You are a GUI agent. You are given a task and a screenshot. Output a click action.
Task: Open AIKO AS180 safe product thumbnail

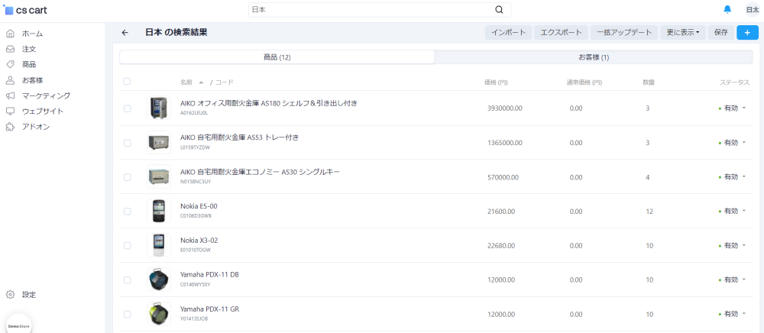(159, 108)
